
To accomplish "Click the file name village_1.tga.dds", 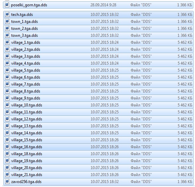I will 26,42.
